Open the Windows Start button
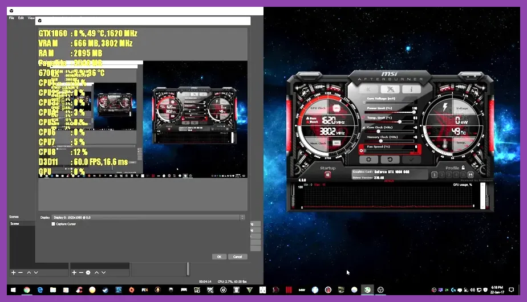The height and width of the screenshot is (302, 527). (x=13, y=289)
